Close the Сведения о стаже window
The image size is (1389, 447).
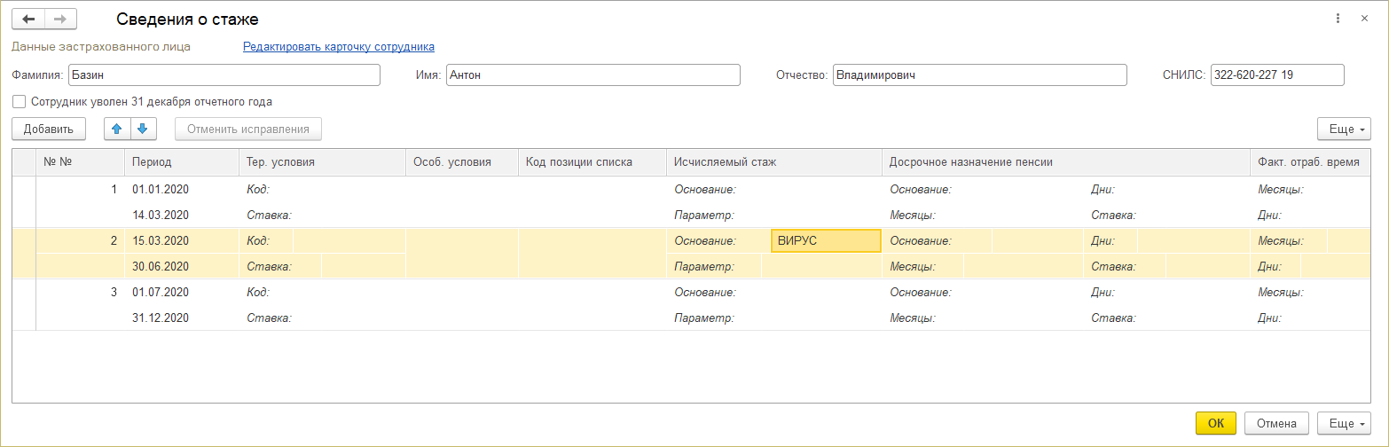[1364, 19]
